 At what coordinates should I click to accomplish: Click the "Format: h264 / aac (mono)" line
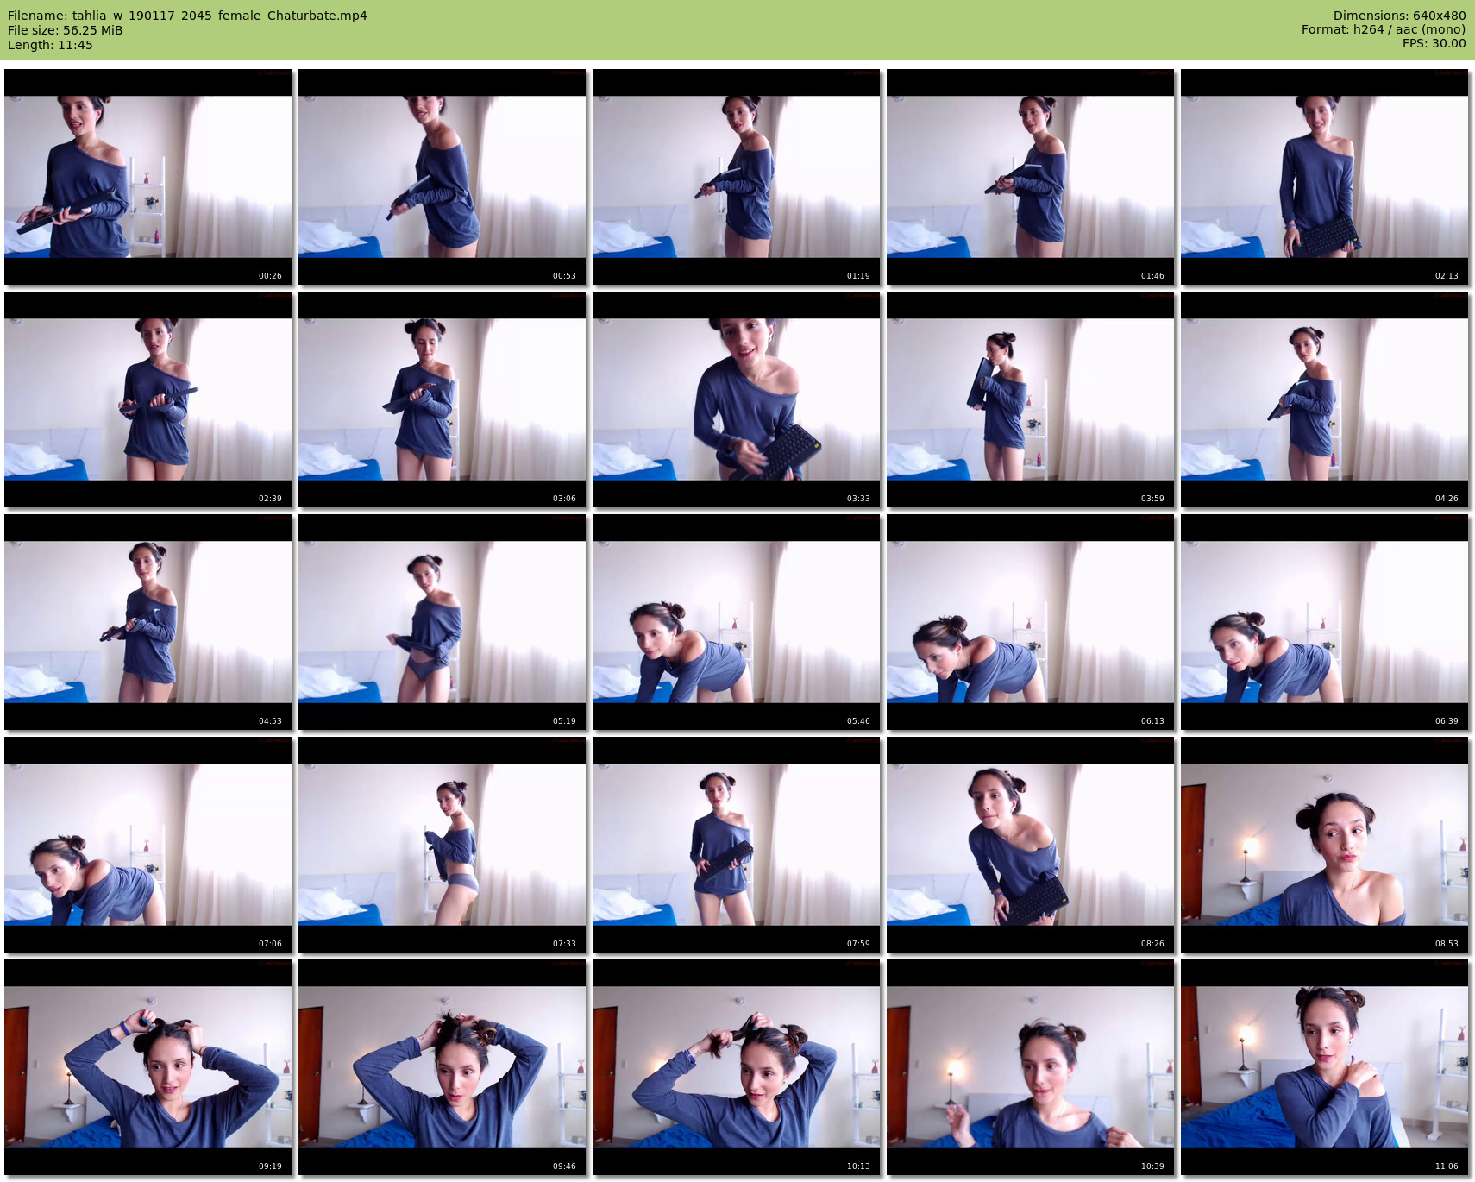tap(1384, 29)
